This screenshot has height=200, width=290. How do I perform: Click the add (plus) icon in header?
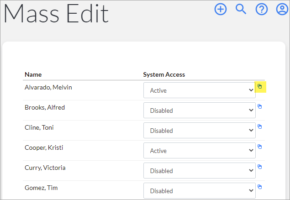[x=221, y=9]
